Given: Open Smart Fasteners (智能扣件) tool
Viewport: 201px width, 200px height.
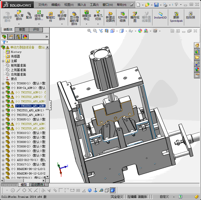Looking at the screenshot, I should [51, 17].
